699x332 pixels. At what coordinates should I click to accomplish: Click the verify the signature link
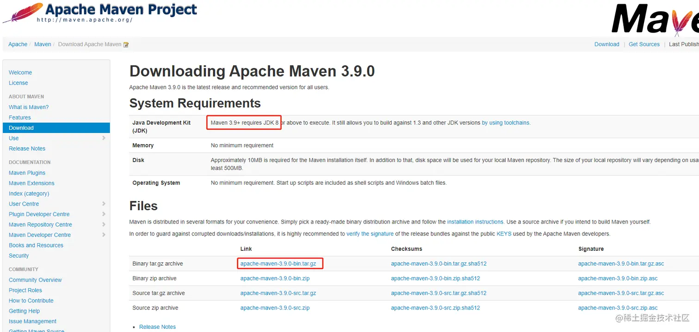pyautogui.click(x=370, y=234)
